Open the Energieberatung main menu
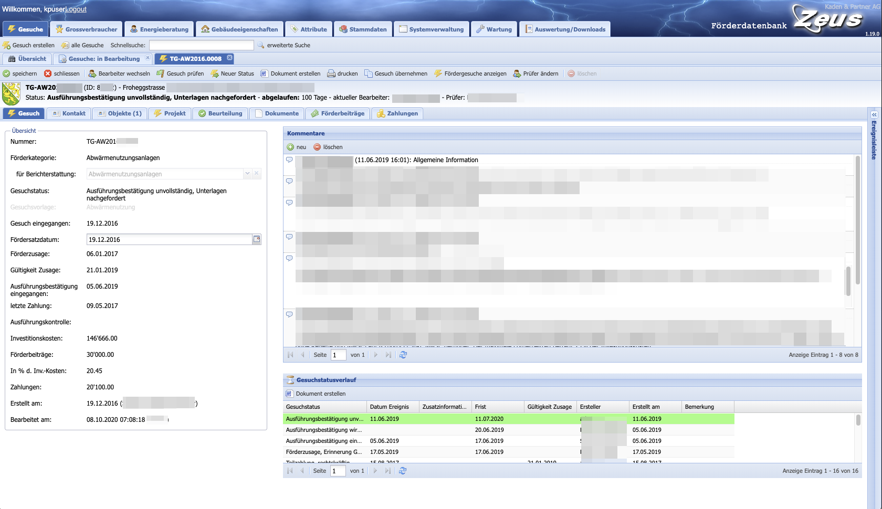 (159, 29)
